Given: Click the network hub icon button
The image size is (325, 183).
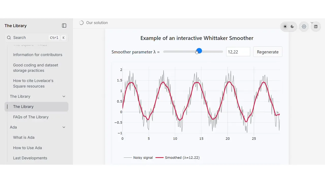Looking at the screenshot, I should coord(304,26).
